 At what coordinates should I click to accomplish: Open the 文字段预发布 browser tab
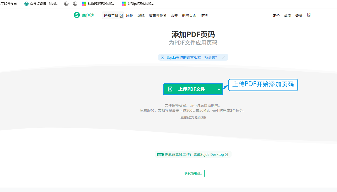coord(9,4)
